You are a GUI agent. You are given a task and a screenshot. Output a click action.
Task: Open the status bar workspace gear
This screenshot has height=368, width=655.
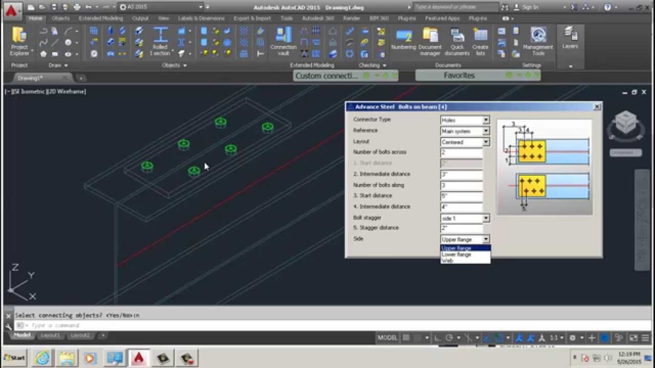[x=573, y=338]
